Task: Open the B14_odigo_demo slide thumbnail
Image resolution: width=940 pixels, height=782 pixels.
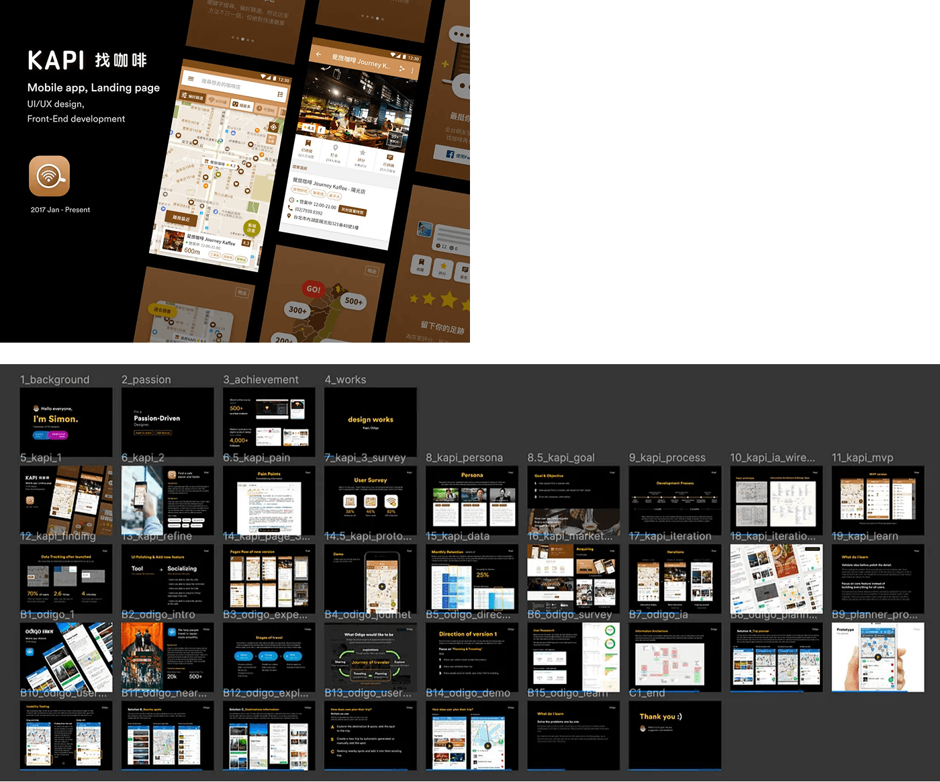Action: pos(472,736)
